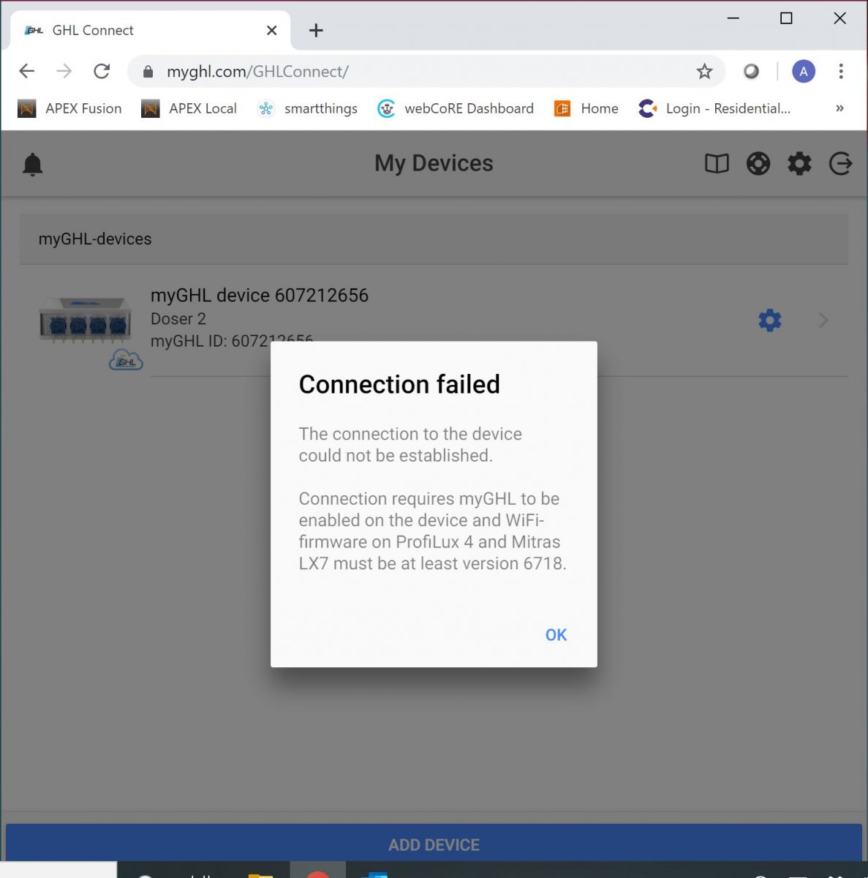Viewport: 868px width, 878px height.
Task: Reload the page
Action: (102, 71)
